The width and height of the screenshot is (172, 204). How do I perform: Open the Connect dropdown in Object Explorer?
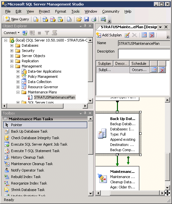pos(12,33)
